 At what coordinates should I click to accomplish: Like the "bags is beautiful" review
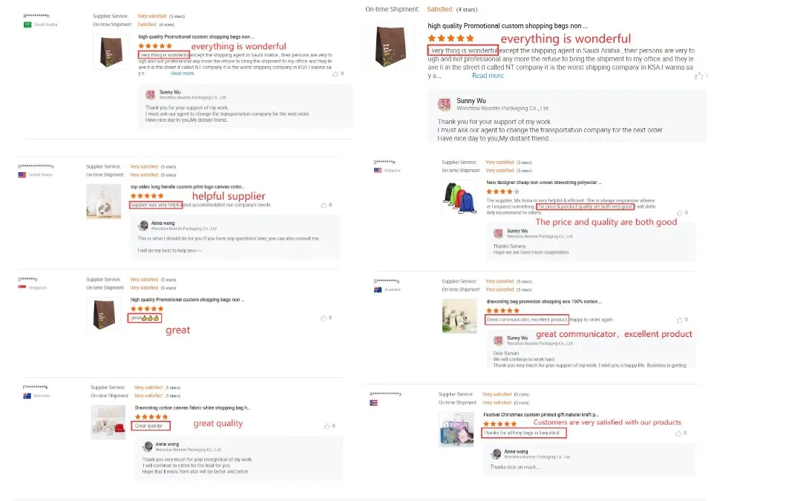(x=678, y=433)
